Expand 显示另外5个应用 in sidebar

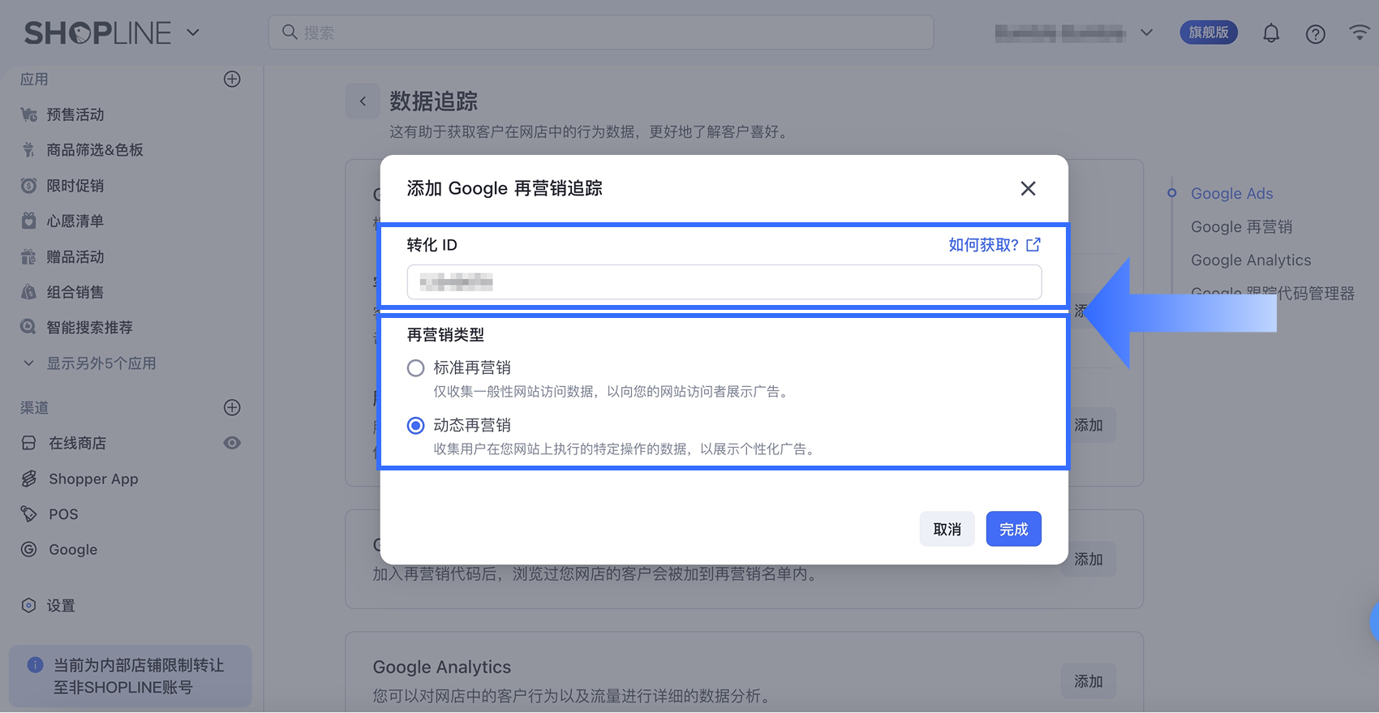pos(101,363)
